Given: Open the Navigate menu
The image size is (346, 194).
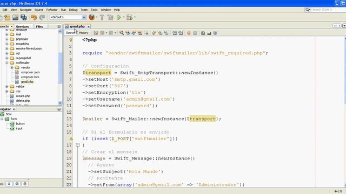Looking at the screenshot, I should pos(25,10).
